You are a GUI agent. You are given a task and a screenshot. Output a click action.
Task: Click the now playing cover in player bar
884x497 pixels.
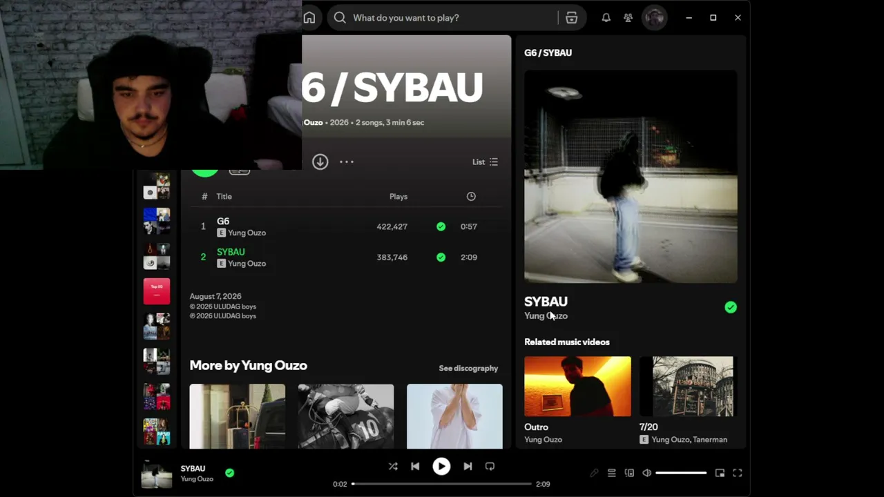(157, 474)
